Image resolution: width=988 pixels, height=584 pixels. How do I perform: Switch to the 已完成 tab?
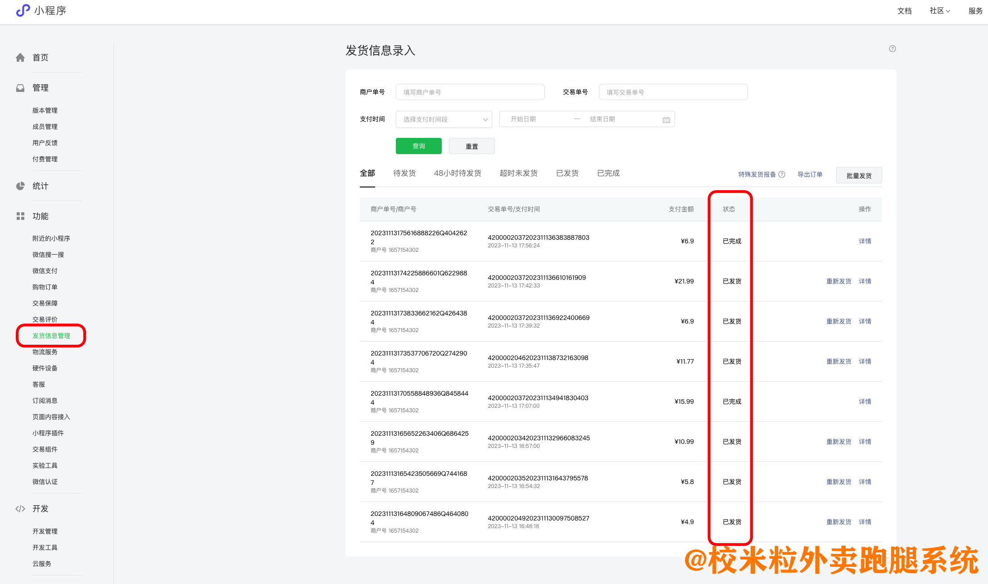pyautogui.click(x=608, y=173)
